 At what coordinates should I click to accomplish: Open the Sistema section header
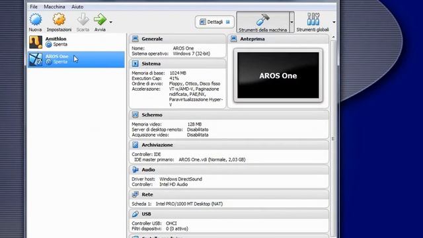(178, 63)
